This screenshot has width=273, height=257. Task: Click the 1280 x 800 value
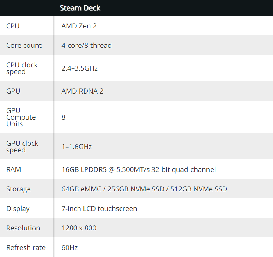[79, 228]
